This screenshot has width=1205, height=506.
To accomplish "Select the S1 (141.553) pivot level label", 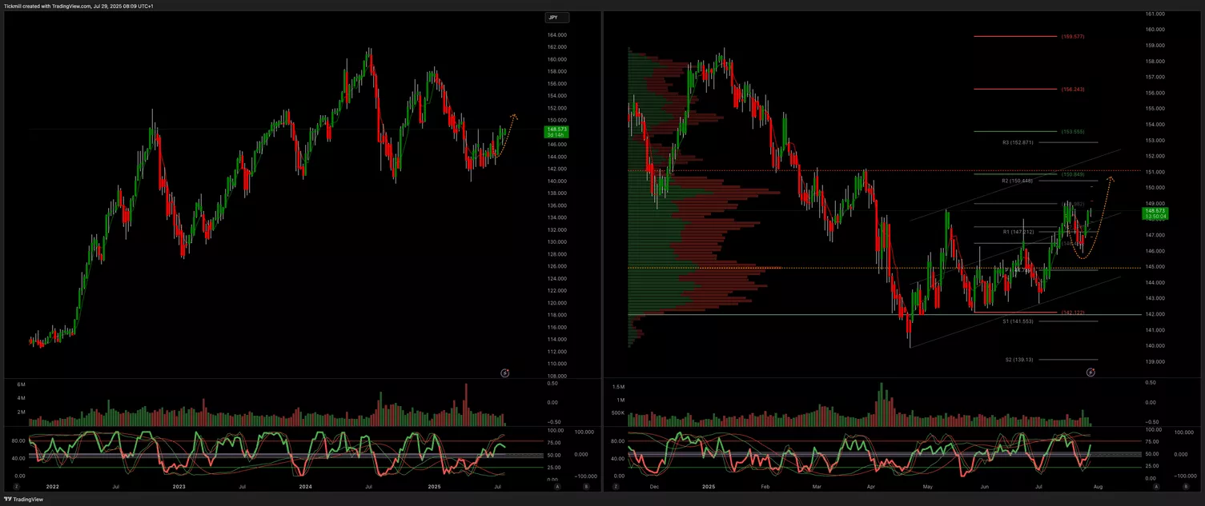I will tap(1018, 321).
